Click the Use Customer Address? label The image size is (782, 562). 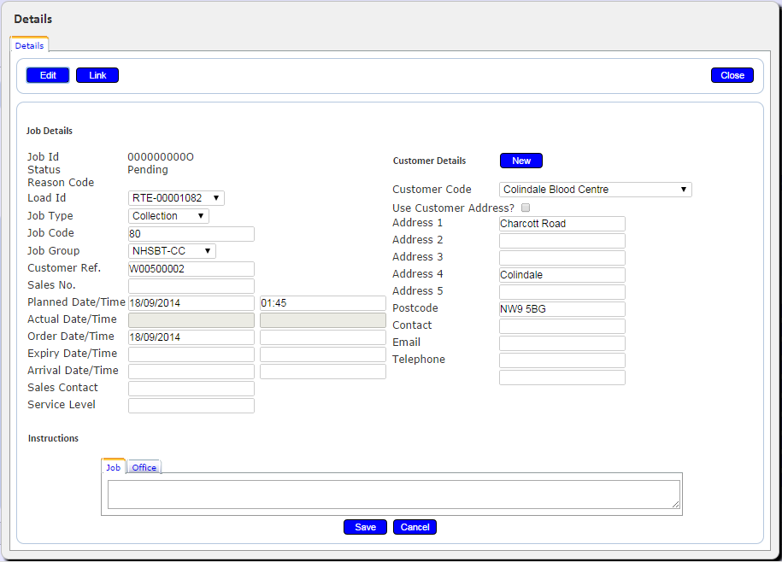tap(453, 208)
